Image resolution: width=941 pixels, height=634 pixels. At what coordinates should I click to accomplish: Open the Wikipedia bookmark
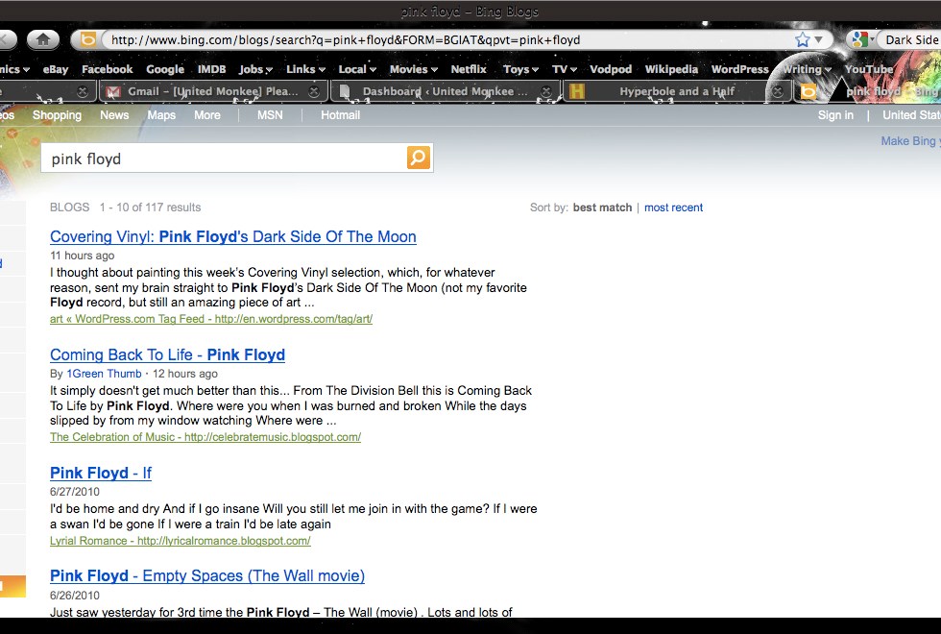pyautogui.click(x=671, y=69)
